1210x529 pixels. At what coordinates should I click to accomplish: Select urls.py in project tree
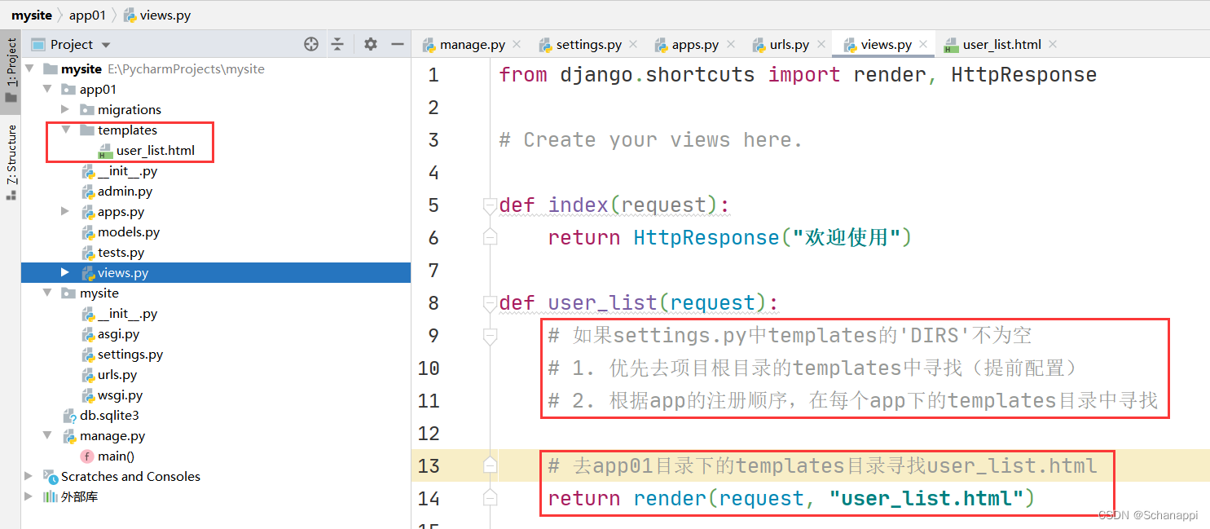click(117, 374)
